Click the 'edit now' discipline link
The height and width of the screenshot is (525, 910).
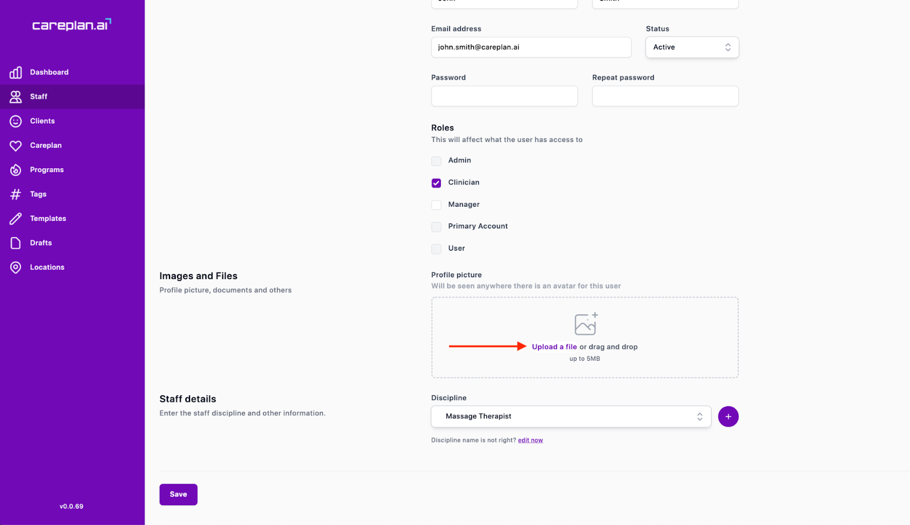pos(530,440)
